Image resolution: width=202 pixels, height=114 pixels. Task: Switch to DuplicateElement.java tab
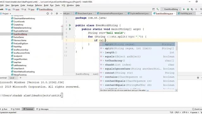click(139, 13)
